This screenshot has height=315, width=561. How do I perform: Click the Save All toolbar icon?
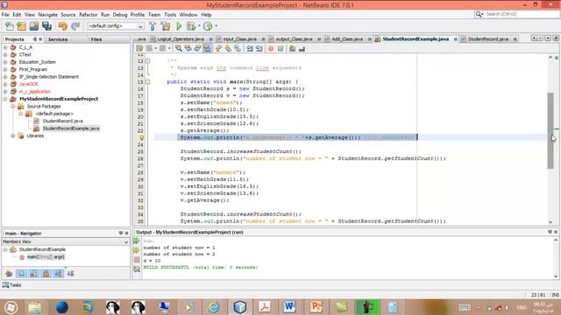coord(46,26)
